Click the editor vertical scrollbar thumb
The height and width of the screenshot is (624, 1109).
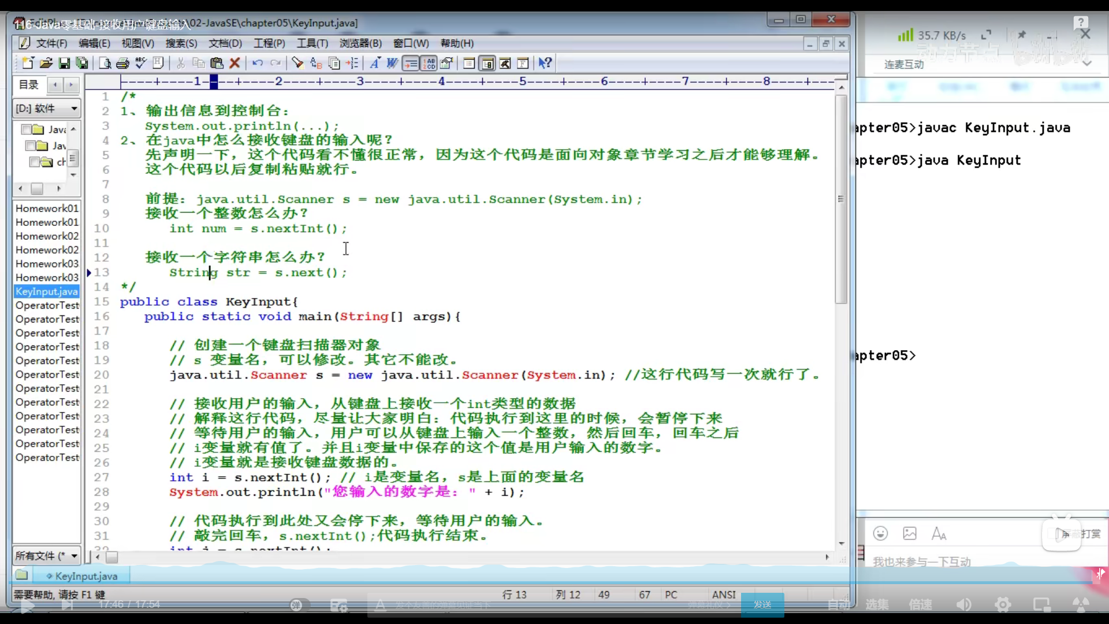(841, 199)
